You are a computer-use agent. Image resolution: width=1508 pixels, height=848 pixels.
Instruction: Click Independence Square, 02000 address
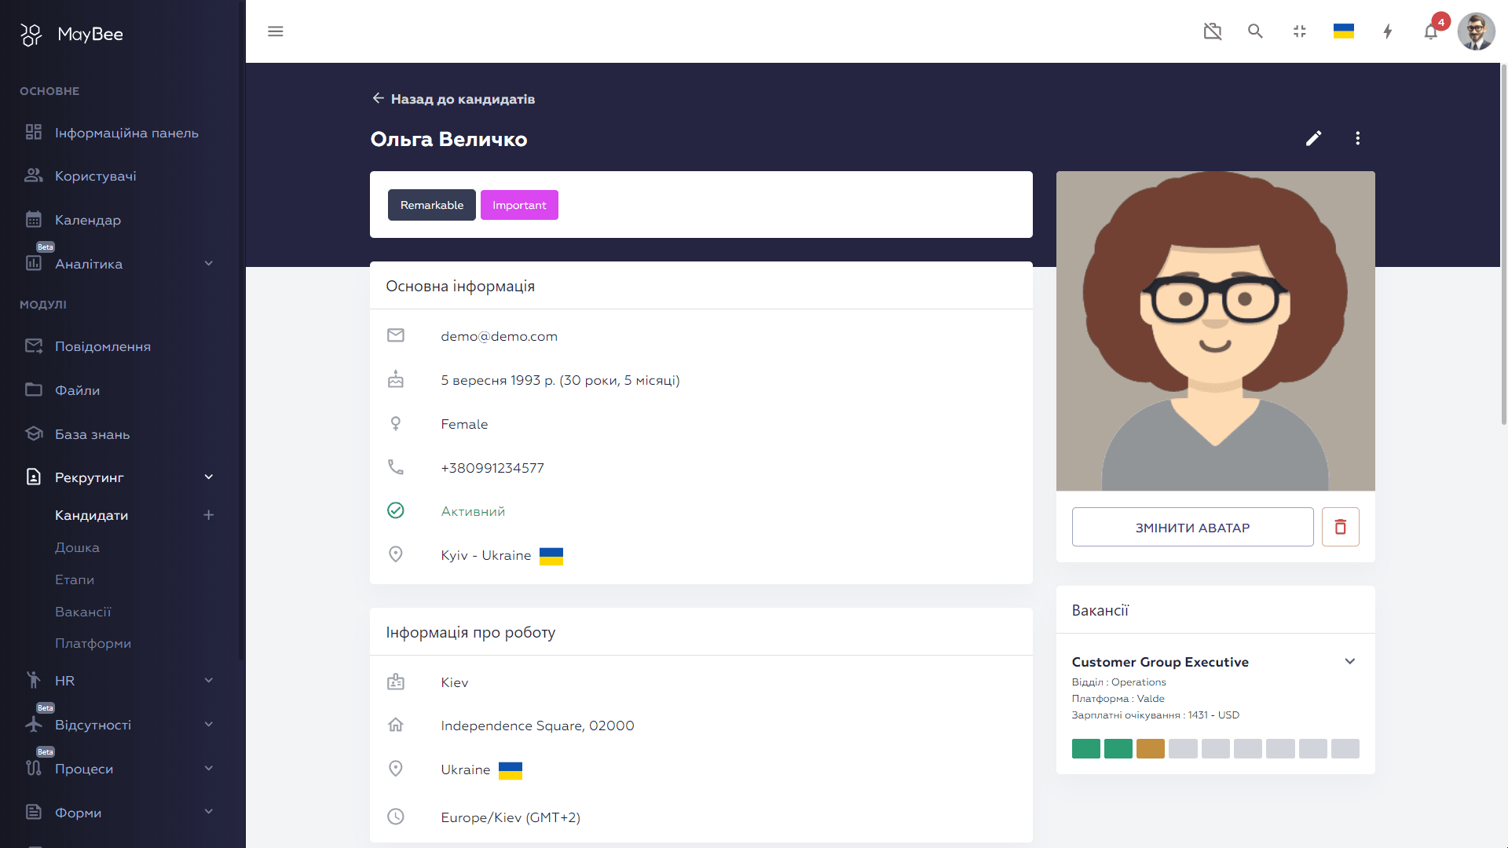[x=537, y=726]
